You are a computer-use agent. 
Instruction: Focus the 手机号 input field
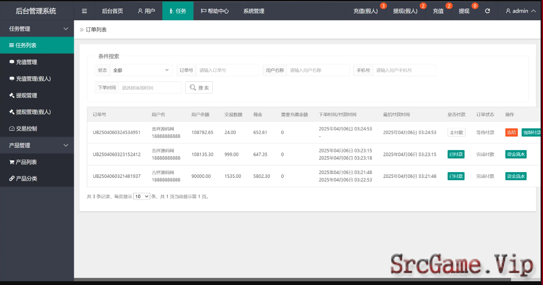coord(404,71)
